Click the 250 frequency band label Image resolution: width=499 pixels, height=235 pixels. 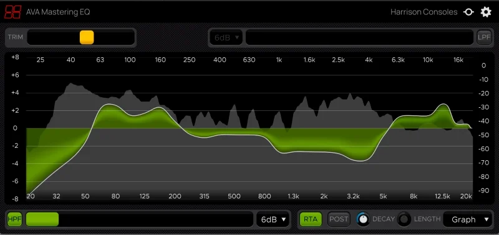coord(190,60)
